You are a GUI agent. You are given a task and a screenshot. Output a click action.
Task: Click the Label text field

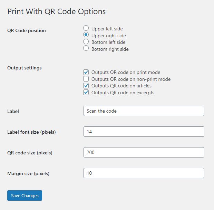tap(144, 111)
